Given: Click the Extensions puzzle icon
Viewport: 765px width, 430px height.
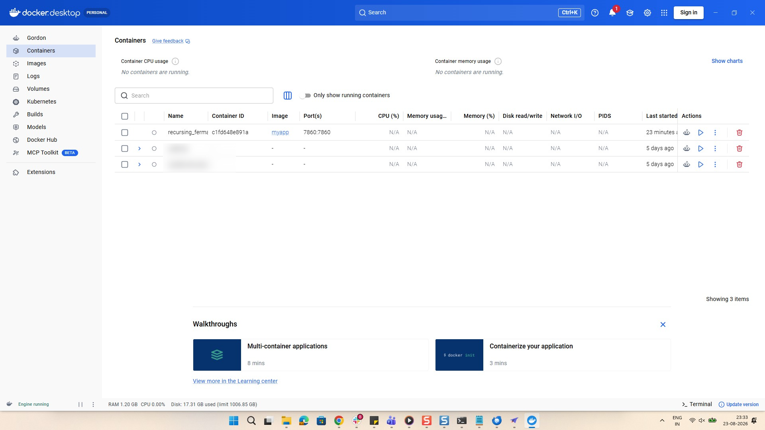Looking at the screenshot, I should pyautogui.click(x=16, y=172).
